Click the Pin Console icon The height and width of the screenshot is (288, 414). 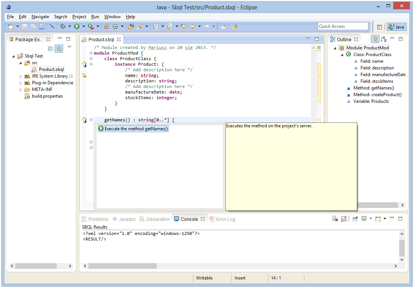tap(355, 219)
